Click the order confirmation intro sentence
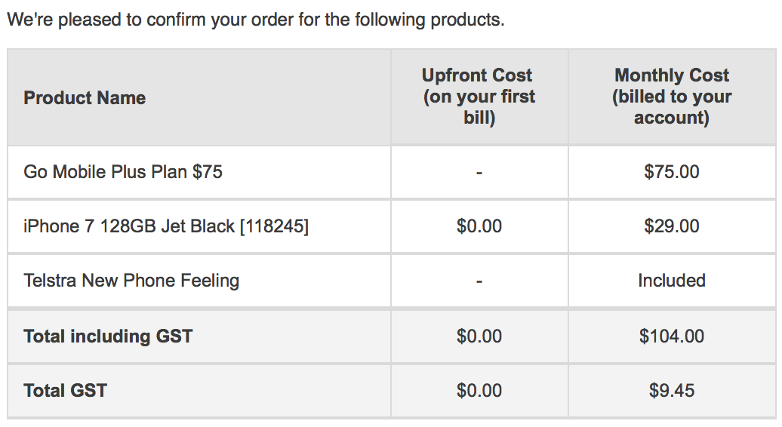 [x=255, y=20]
